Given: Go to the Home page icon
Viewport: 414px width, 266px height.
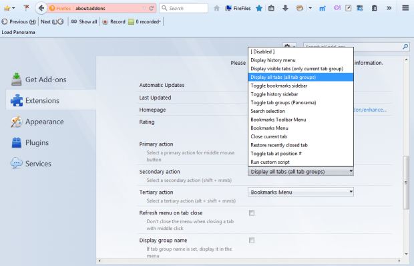Looking at the screenshot, I should click(216, 8).
